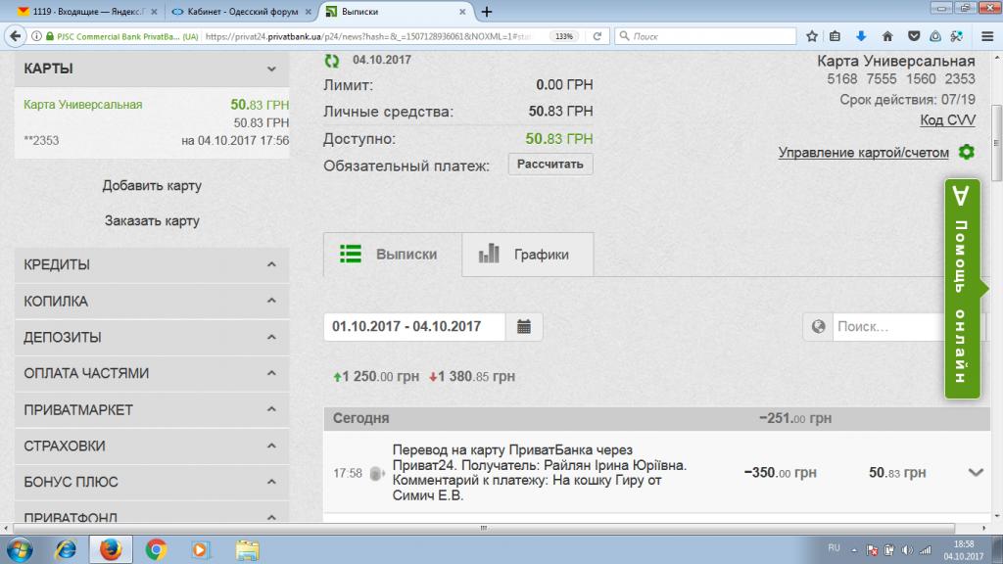Switch to the Выписки tab
Image resolution: width=1003 pixels, height=564 pixels.
point(393,255)
